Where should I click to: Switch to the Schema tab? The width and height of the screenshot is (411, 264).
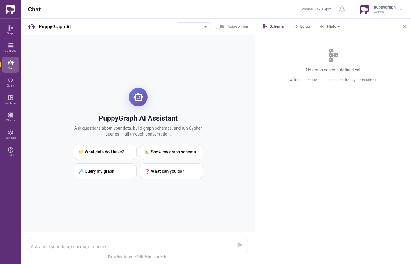click(x=273, y=26)
